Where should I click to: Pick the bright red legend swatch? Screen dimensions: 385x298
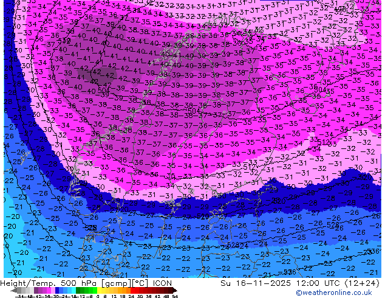132,290
